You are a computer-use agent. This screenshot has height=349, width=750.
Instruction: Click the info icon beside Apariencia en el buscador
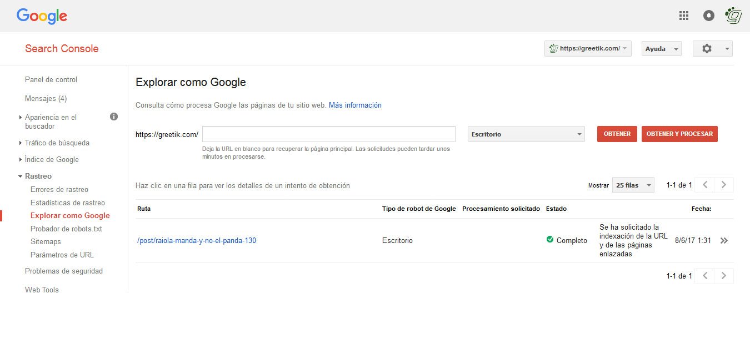click(114, 117)
